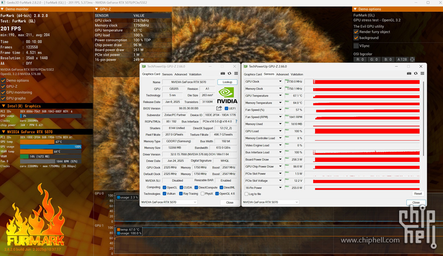Switch to Sensors tab in the Graphics Card window
This screenshot has height=256, width=443.
click(x=167, y=74)
